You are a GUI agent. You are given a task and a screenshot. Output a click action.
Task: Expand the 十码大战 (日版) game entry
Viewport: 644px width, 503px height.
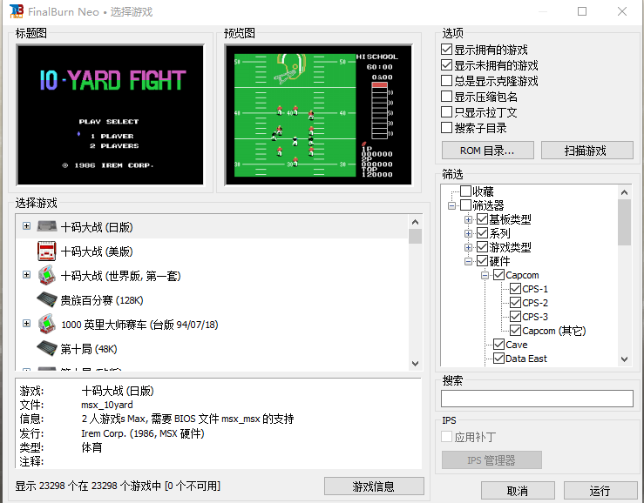coord(26,226)
